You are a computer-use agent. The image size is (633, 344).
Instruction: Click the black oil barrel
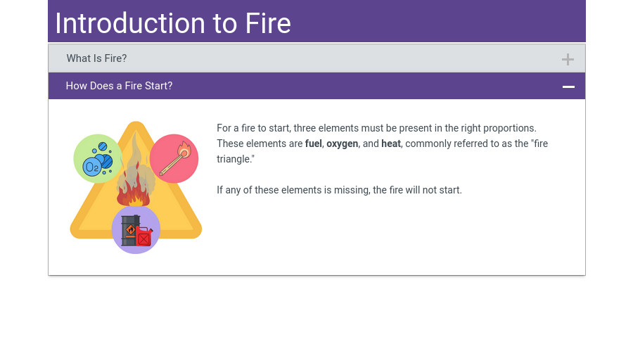pos(129,229)
